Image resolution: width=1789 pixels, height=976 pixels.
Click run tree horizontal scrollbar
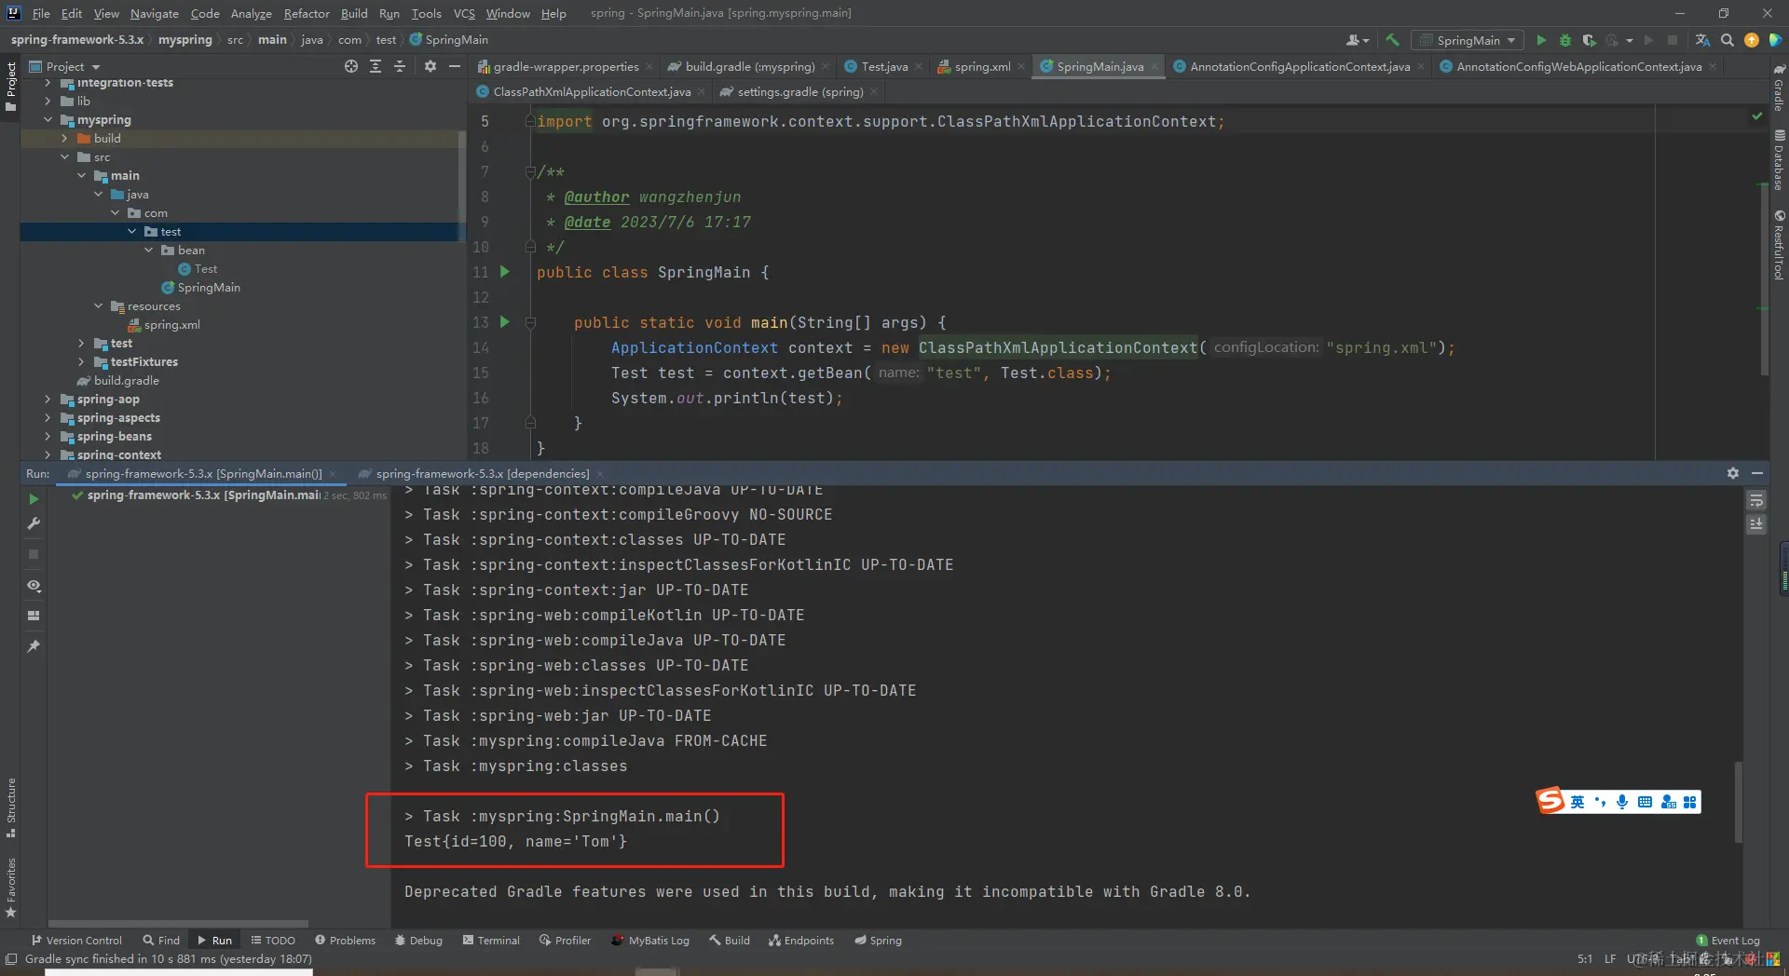pyautogui.click(x=177, y=924)
